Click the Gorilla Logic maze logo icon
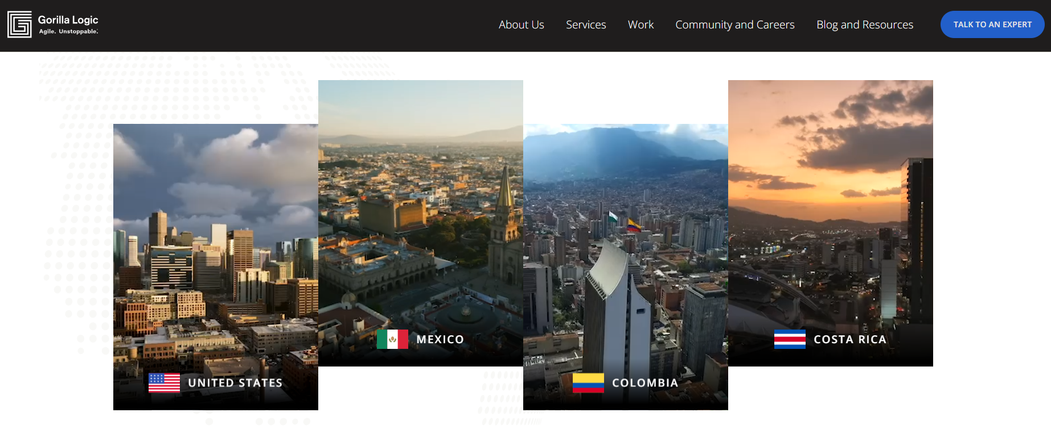Screen dimensions: 1051x429 (19, 24)
